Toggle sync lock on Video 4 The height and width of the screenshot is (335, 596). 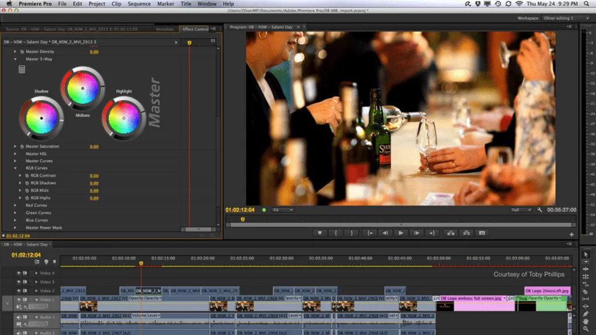[24, 273]
